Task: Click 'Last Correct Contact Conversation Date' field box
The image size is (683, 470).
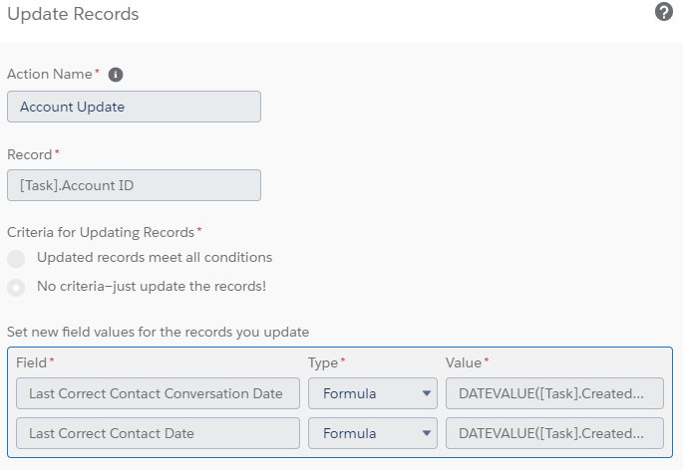Action: 158,393
